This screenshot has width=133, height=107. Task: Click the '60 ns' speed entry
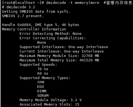[x=43, y=74]
